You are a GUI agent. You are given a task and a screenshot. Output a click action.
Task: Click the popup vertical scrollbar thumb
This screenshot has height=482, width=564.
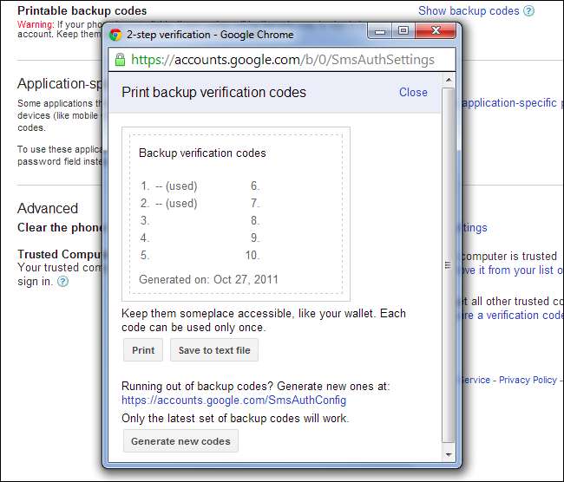tap(449, 265)
